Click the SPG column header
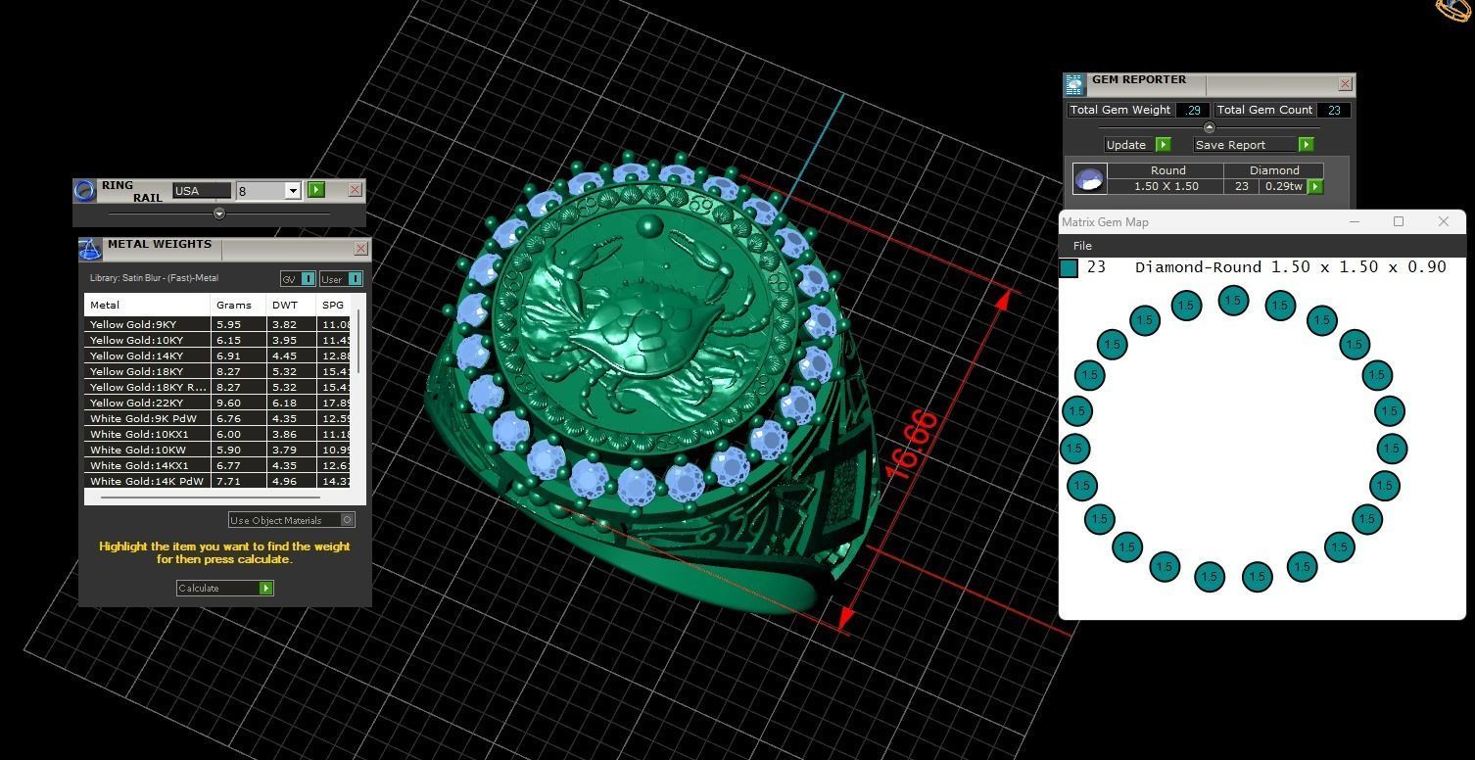This screenshot has width=1475, height=760. tap(333, 305)
